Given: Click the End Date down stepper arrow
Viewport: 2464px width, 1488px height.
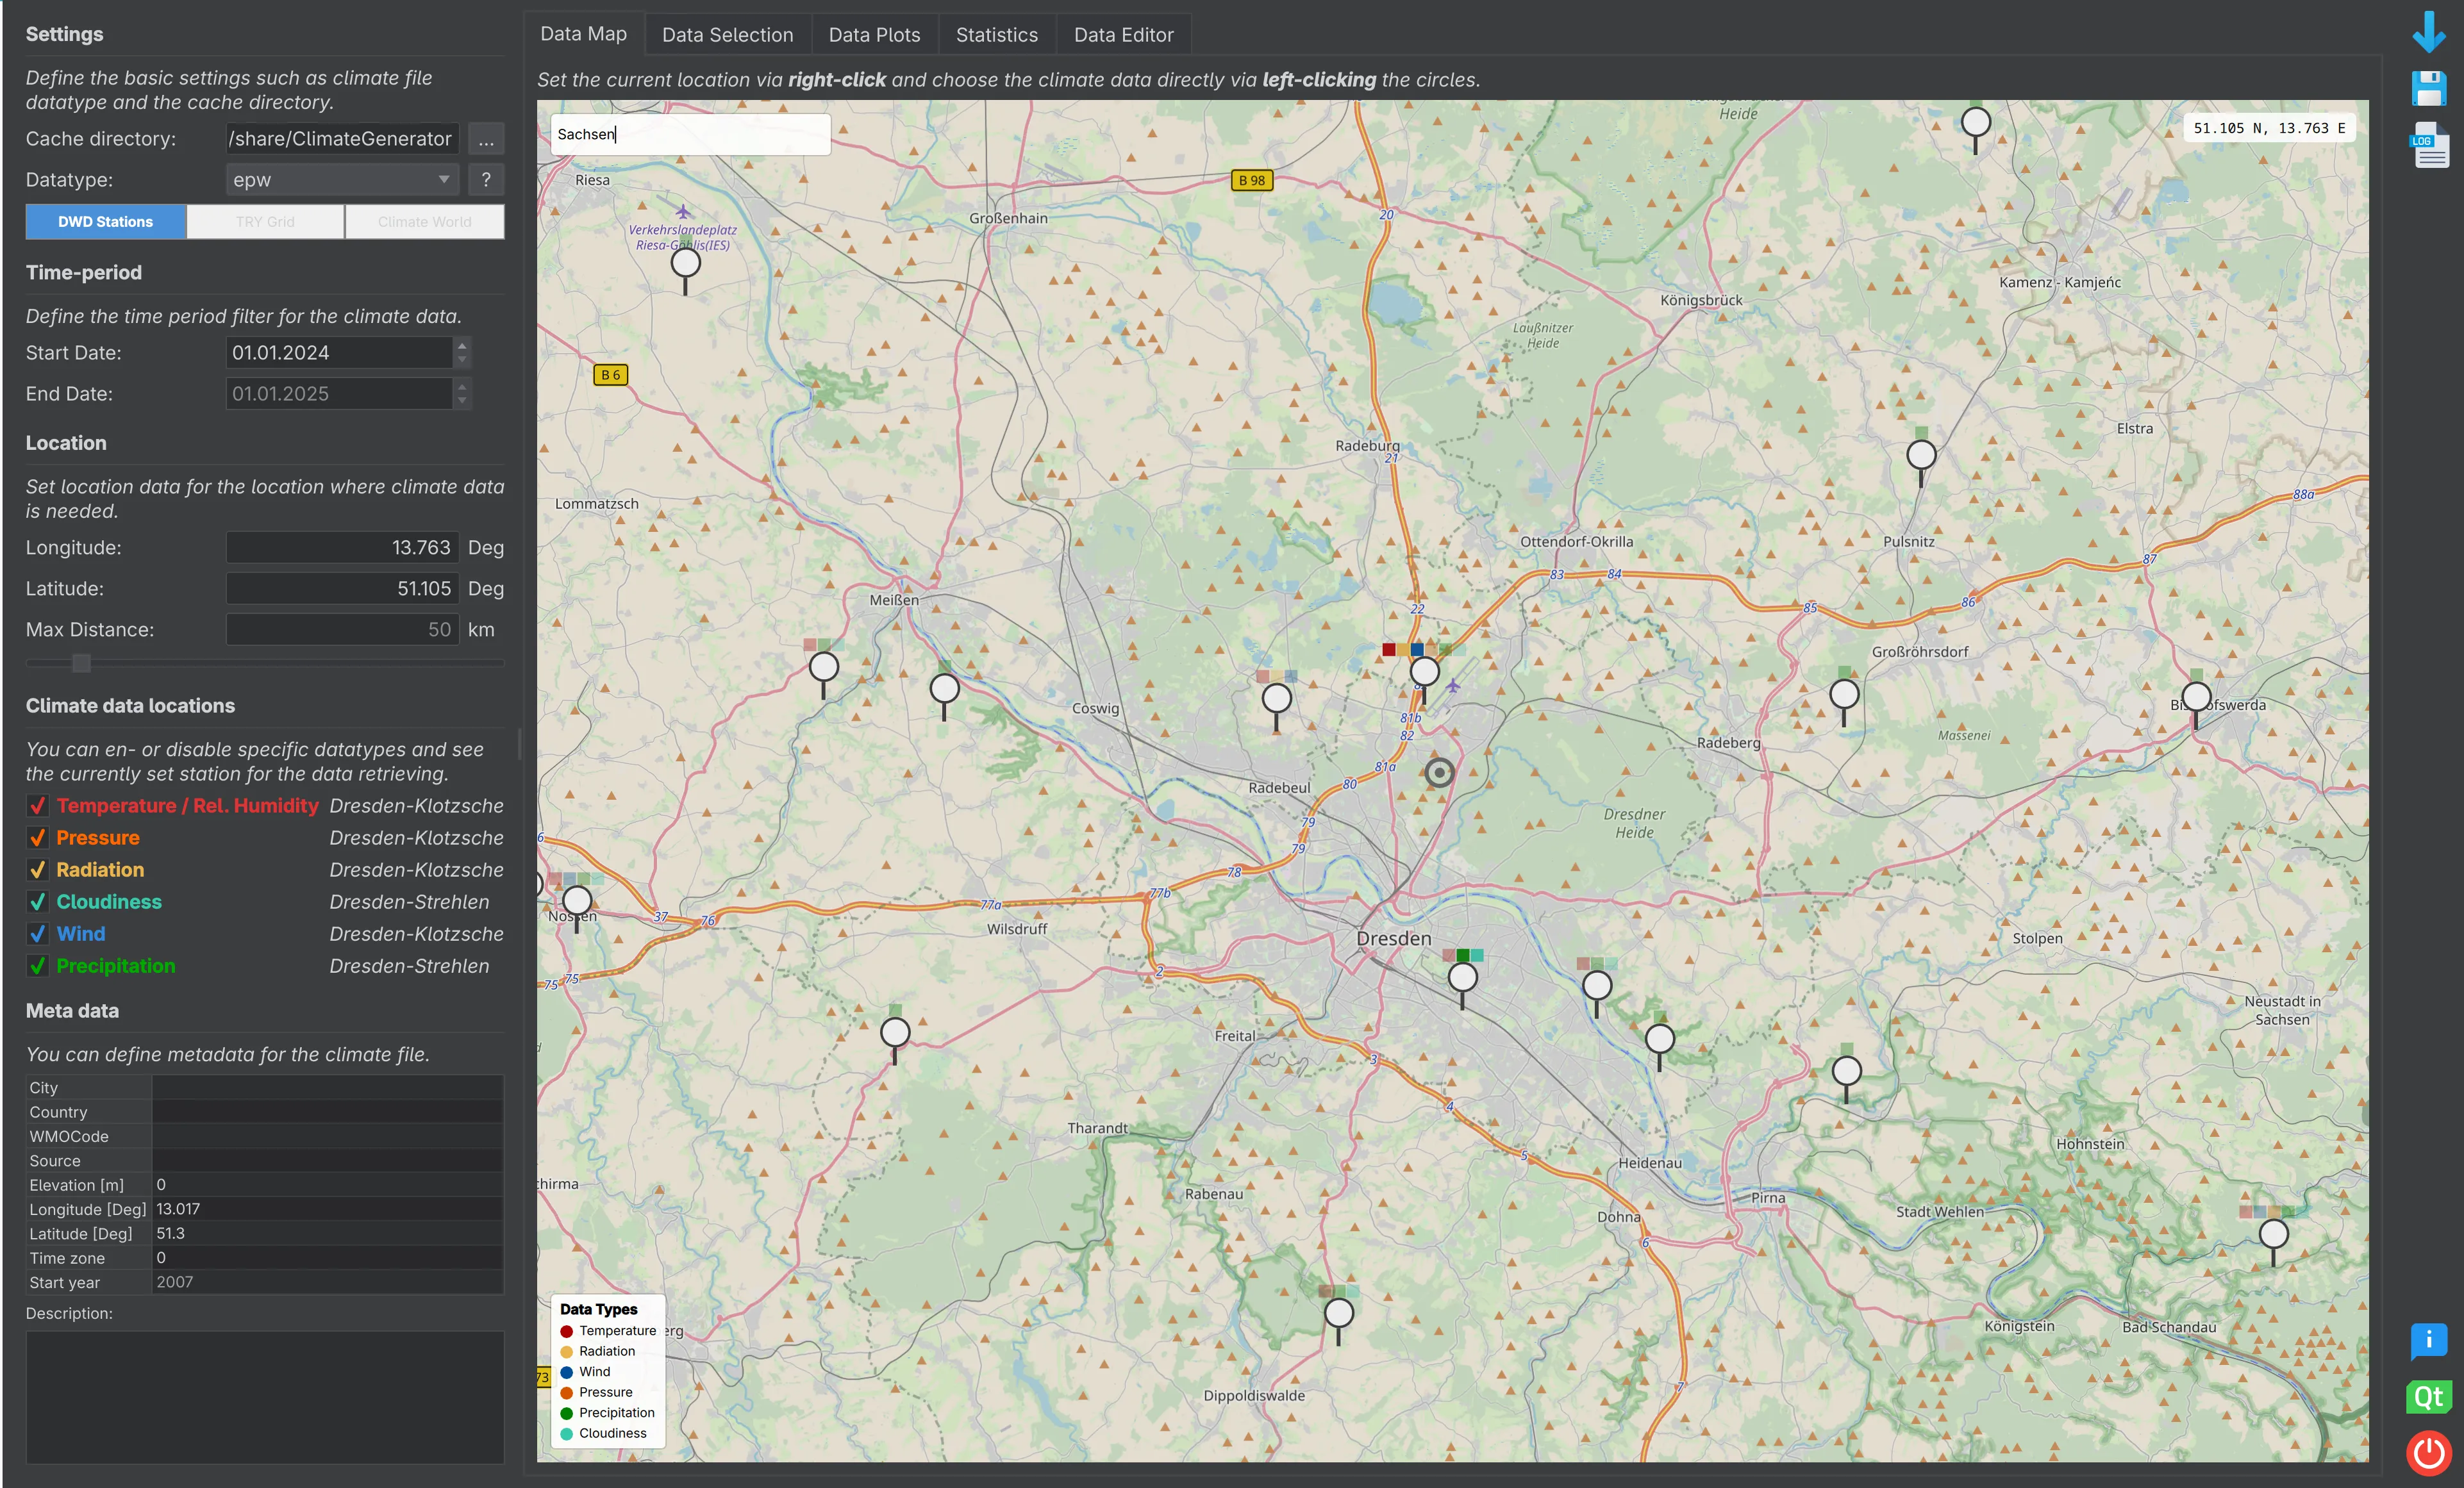Looking at the screenshot, I should (x=461, y=401).
